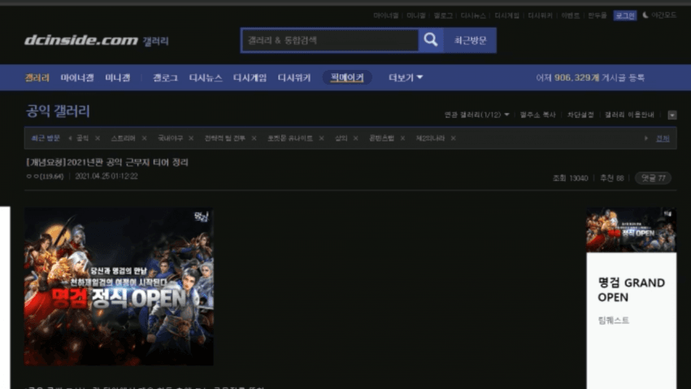Remove 국내야구 from recent visits
This screenshot has width=691, height=389.
pos(191,138)
